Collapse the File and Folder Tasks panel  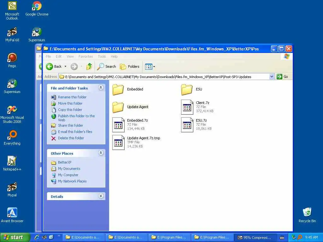click(x=101, y=88)
